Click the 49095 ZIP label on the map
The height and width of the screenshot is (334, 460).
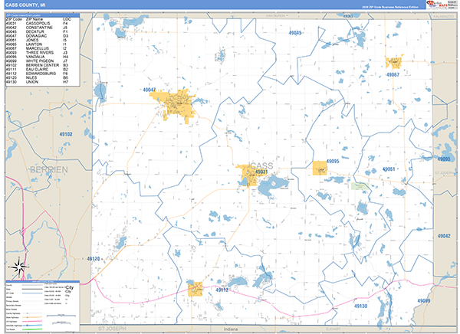pyautogui.click(x=333, y=162)
